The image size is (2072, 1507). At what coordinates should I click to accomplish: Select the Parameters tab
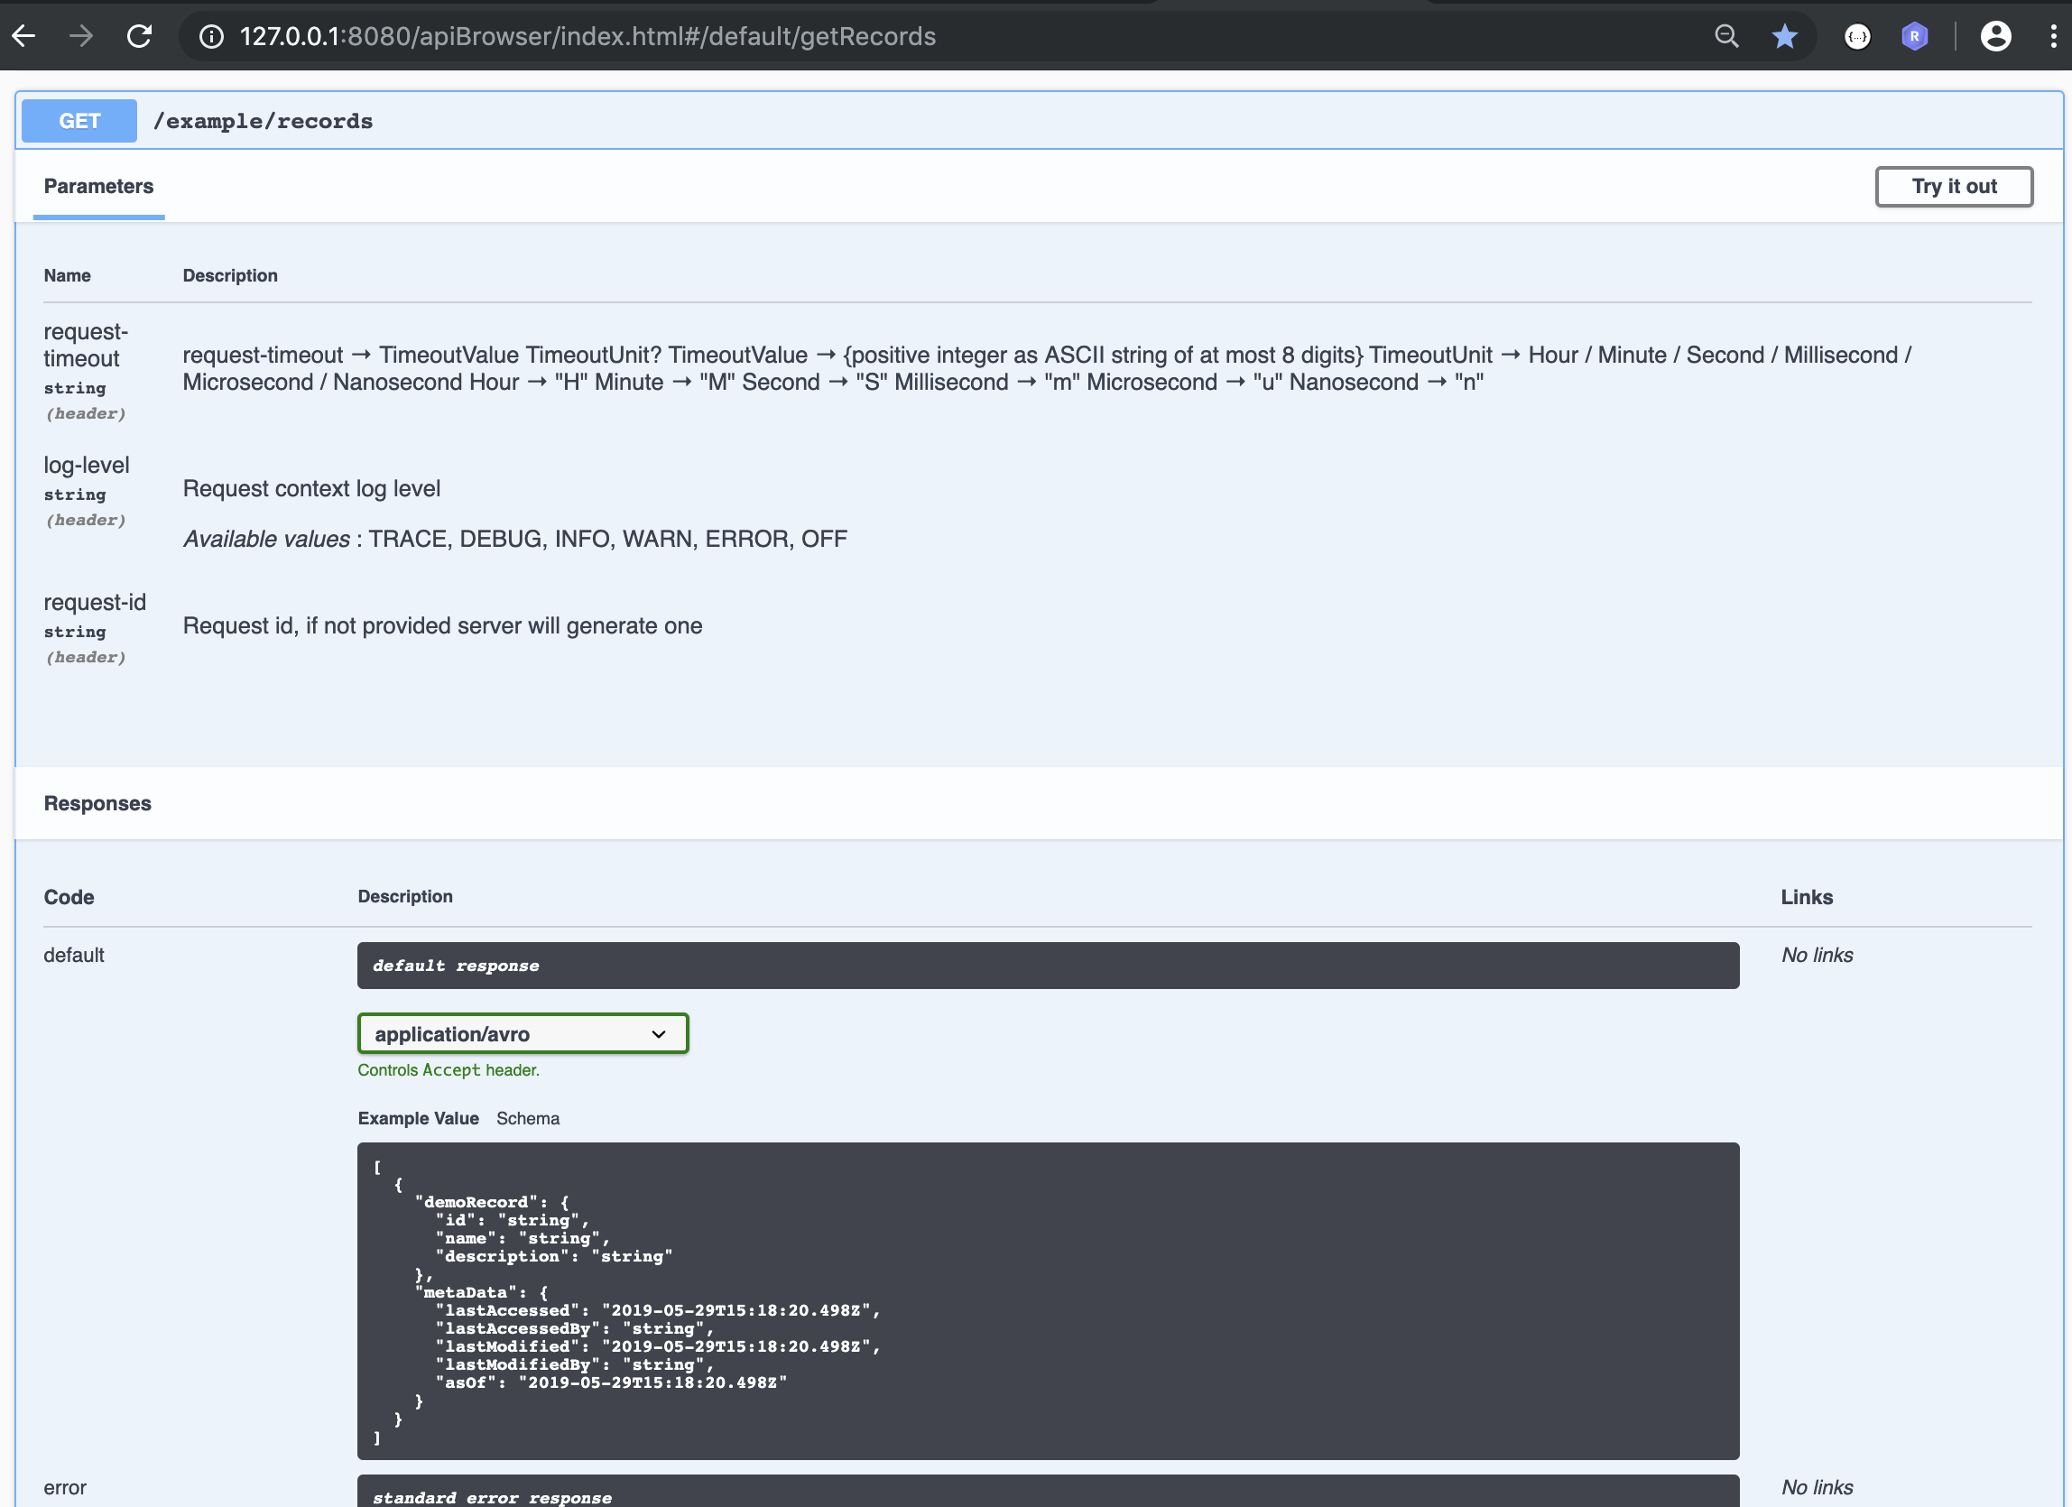tap(98, 186)
